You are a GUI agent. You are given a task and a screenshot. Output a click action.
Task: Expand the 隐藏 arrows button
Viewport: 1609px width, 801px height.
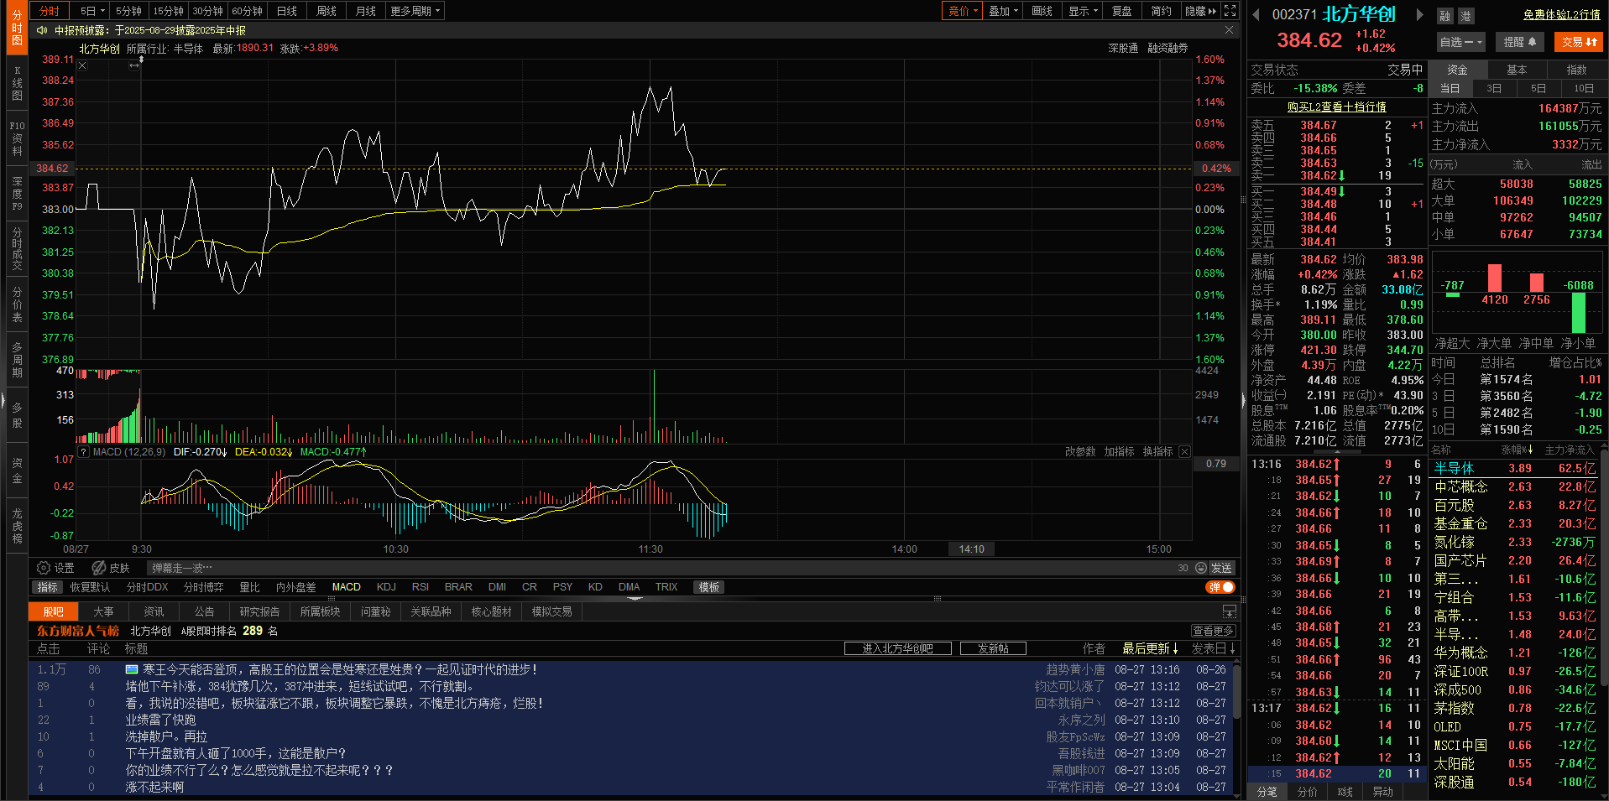1201,11
